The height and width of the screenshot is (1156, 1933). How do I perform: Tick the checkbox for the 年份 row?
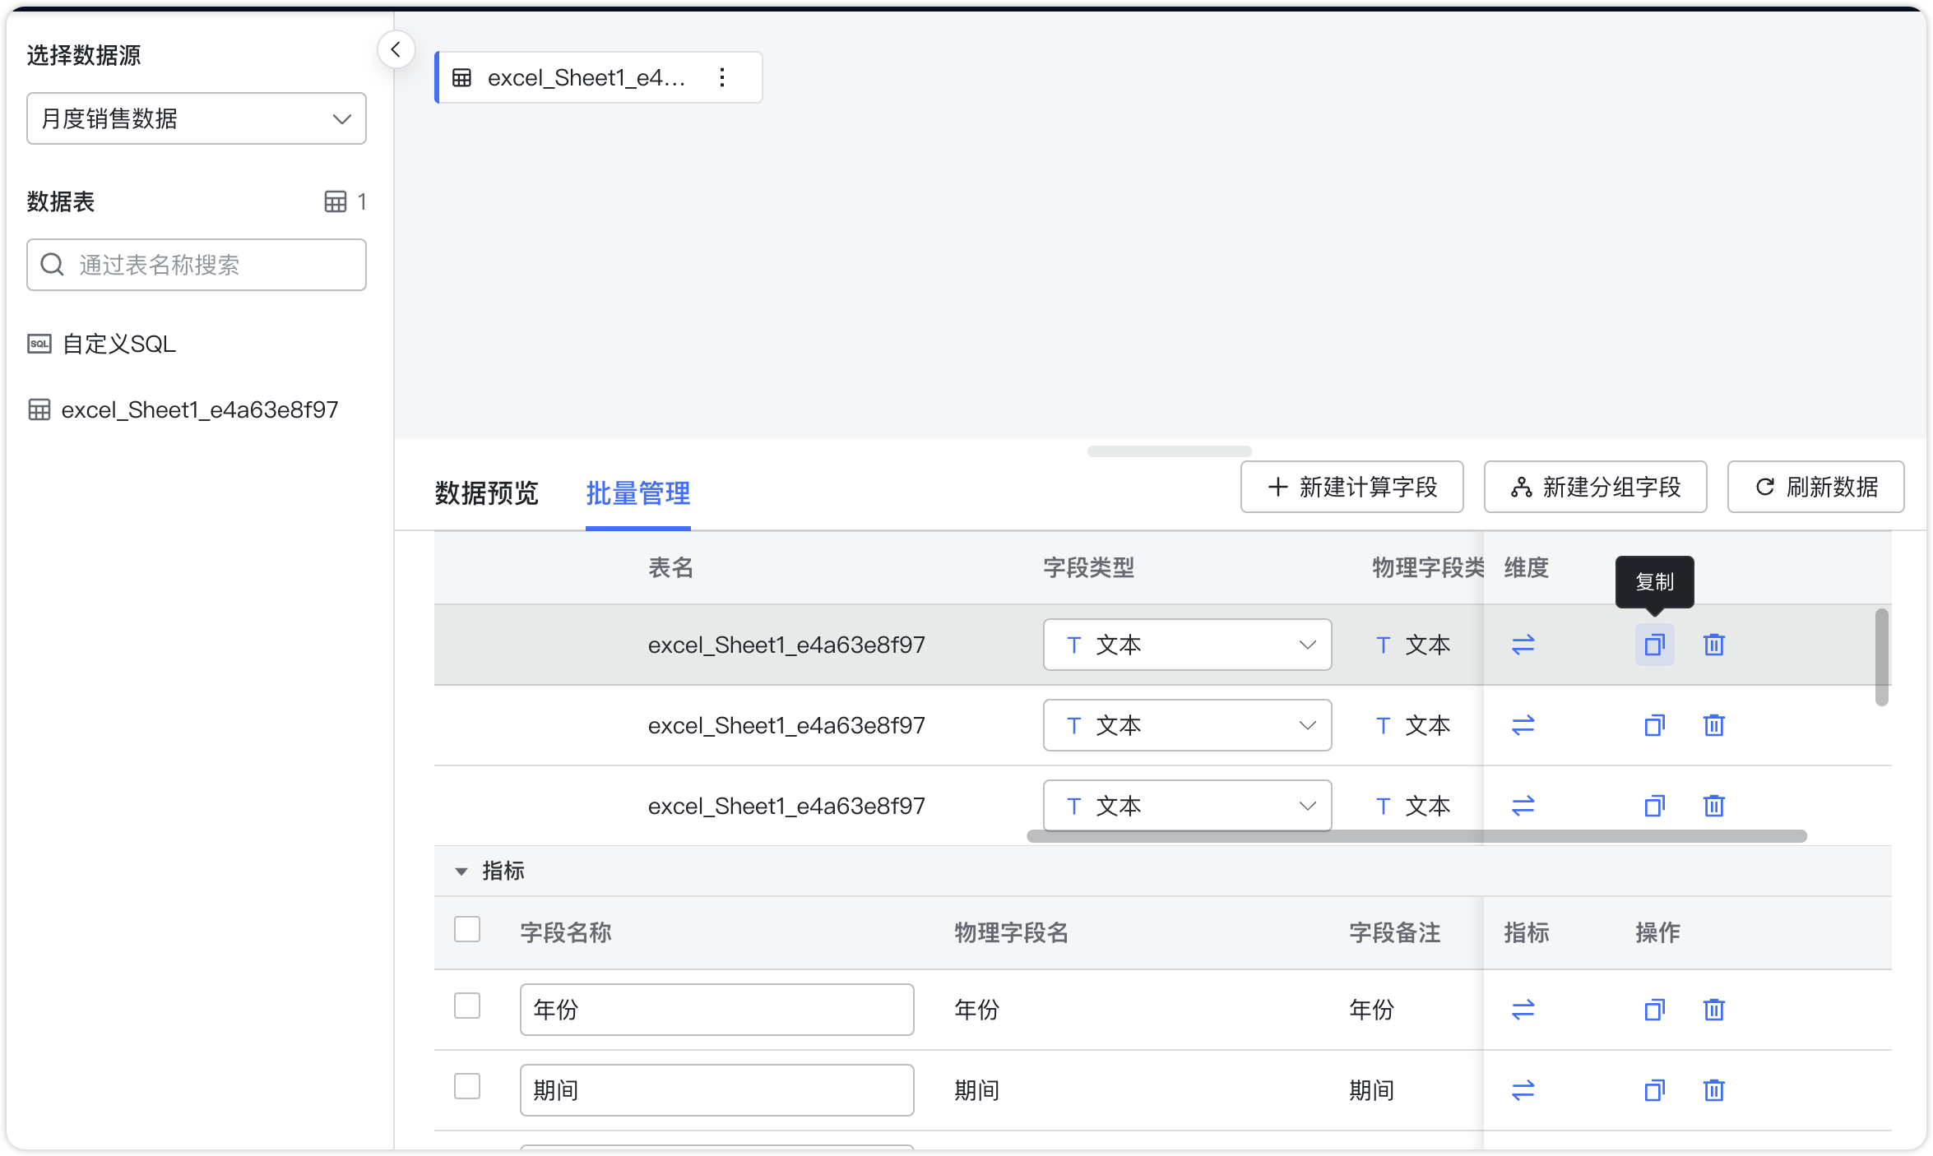pos(467,1006)
